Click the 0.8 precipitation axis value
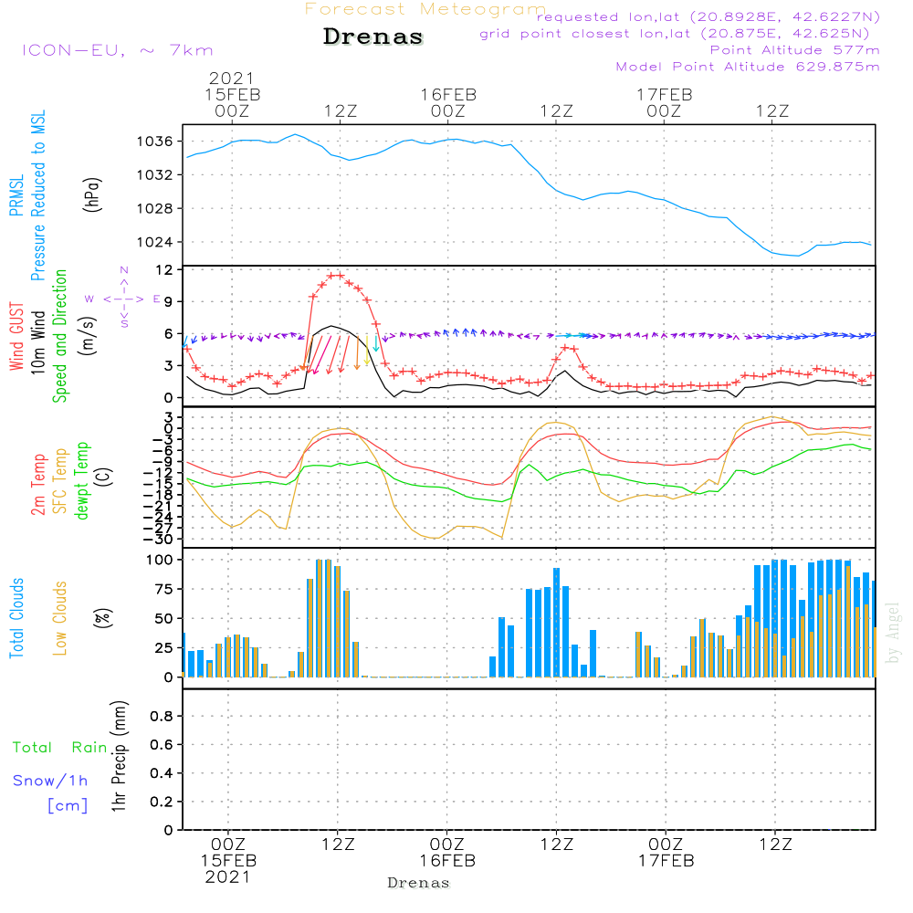The height and width of the screenshot is (913, 913). coord(162,716)
